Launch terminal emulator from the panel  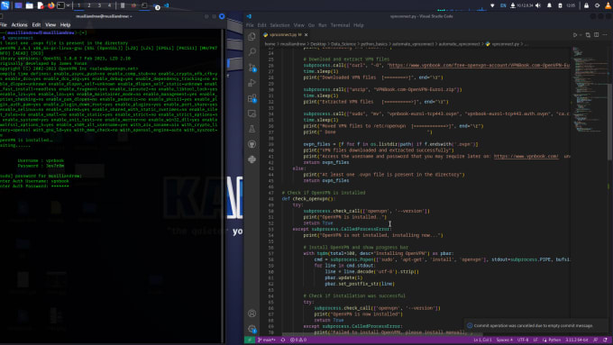pyautogui.click(x=60, y=5)
